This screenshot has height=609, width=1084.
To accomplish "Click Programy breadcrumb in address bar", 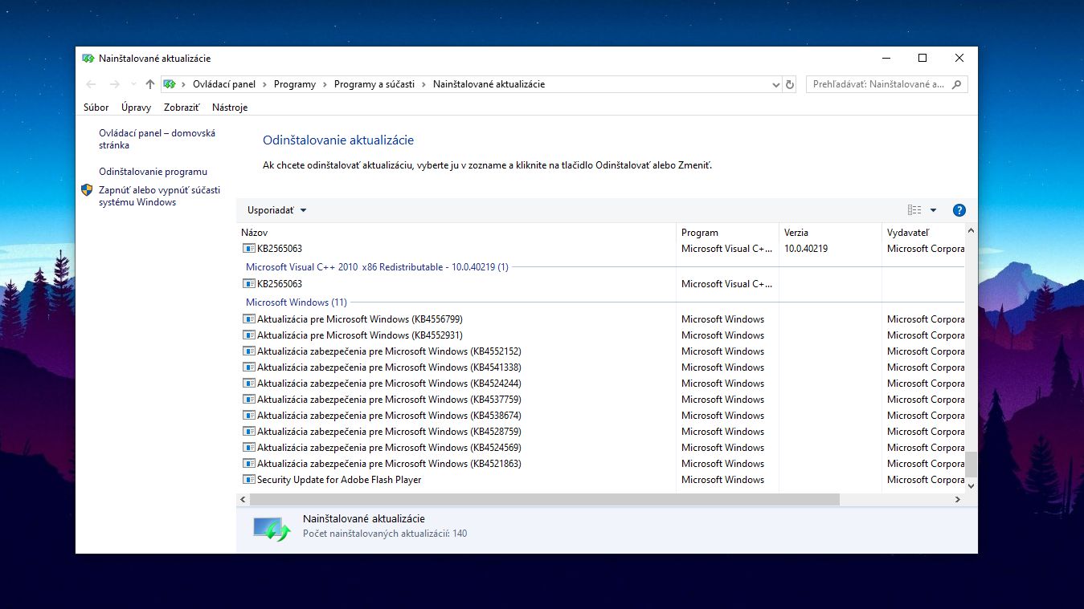I will (295, 84).
